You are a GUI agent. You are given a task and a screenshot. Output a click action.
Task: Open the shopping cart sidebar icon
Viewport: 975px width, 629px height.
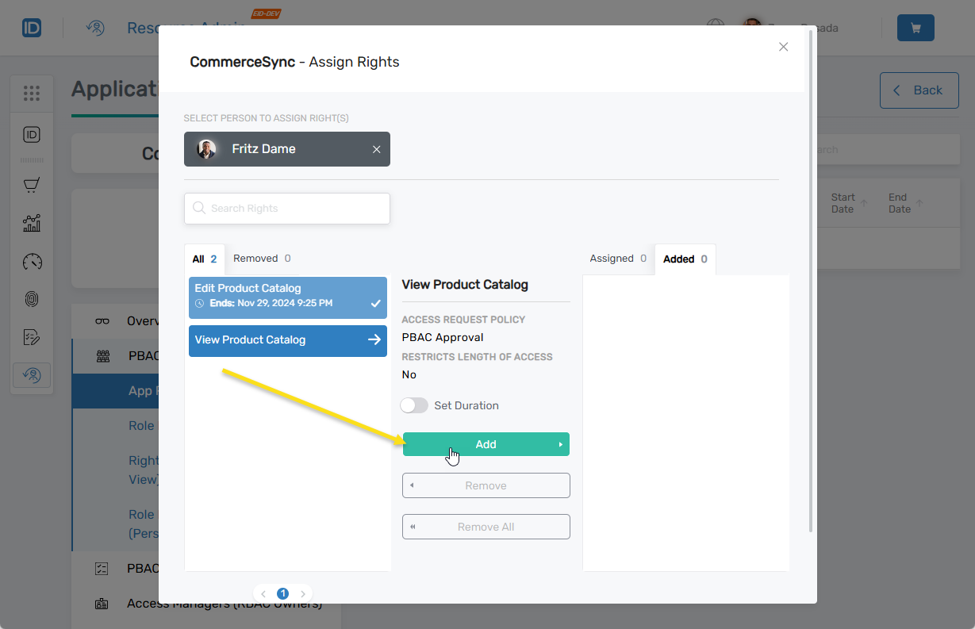[x=32, y=186]
